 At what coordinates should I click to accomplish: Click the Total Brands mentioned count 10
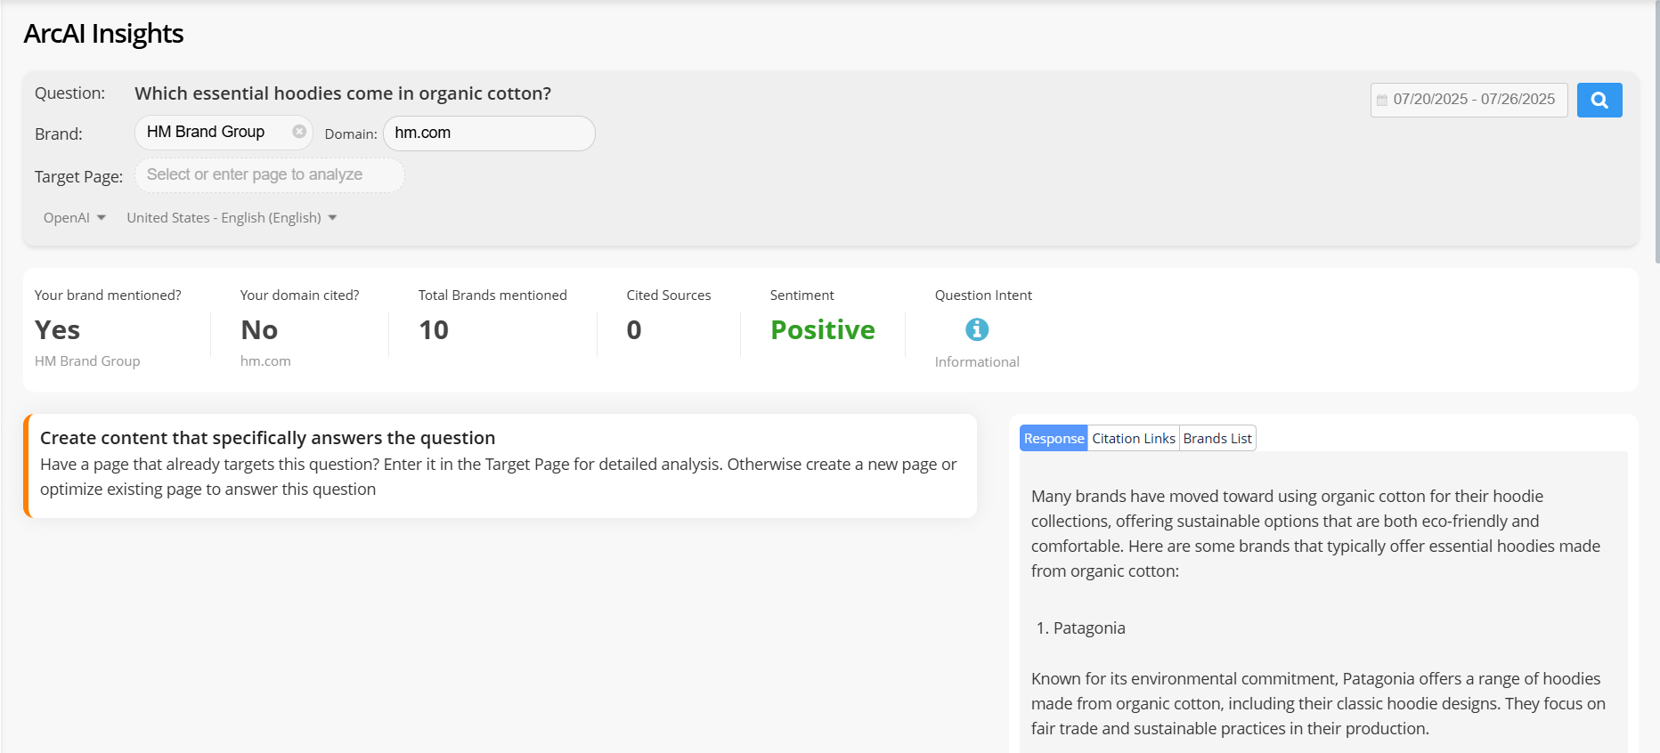pos(434,330)
